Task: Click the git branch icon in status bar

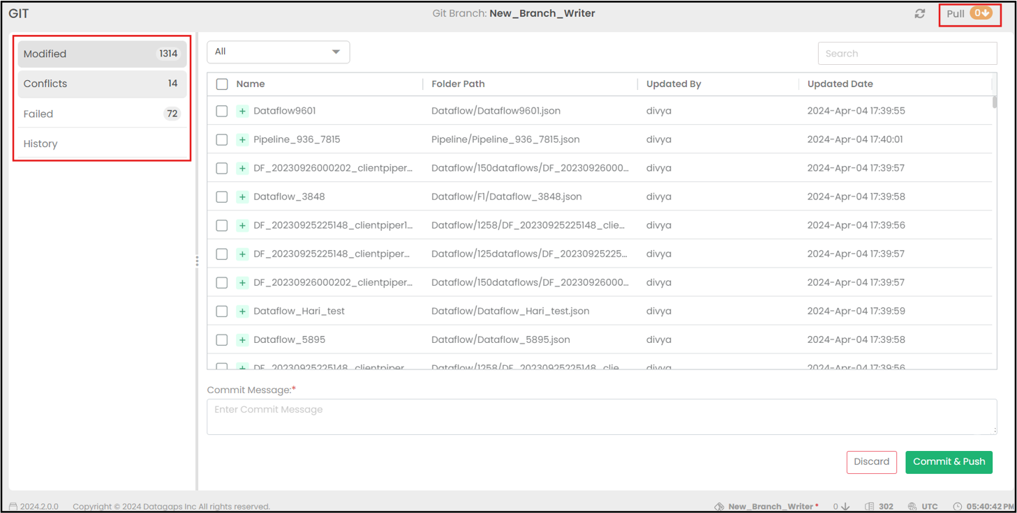Action: pyautogui.click(x=719, y=507)
